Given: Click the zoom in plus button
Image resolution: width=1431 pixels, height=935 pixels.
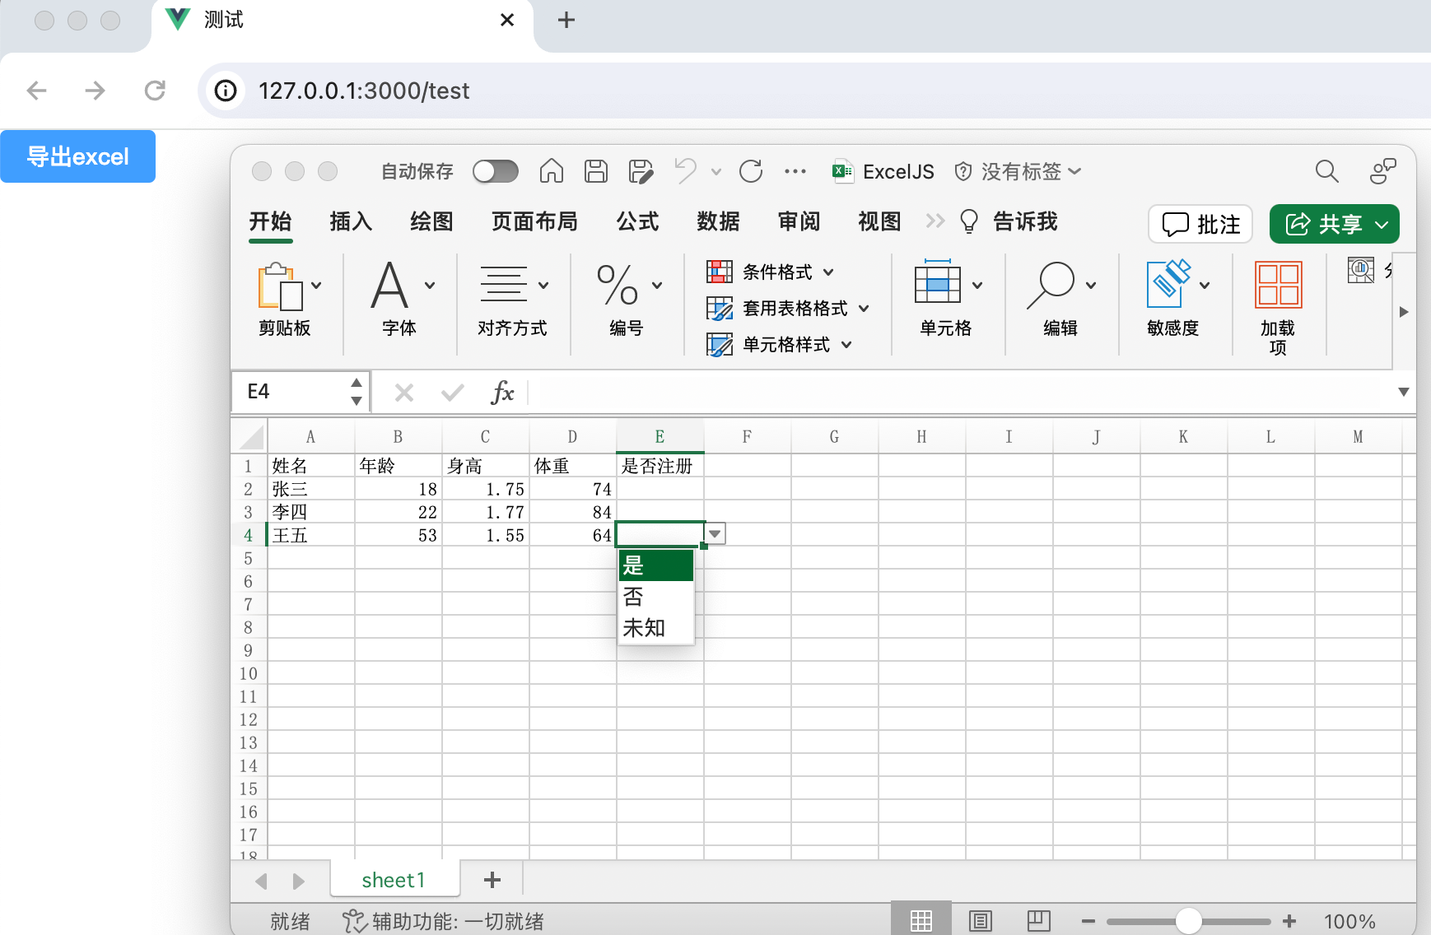Looking at the screenshot, I should tap(1289, 921).
